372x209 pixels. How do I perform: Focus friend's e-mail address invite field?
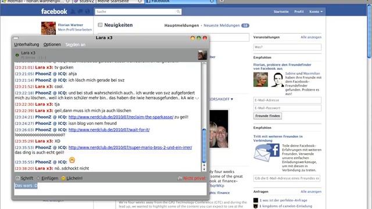tap(287, 178)
